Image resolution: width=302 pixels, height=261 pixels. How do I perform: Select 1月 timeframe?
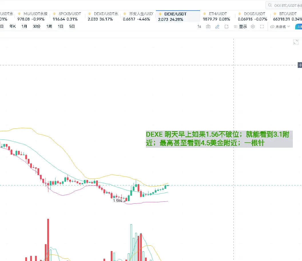click(24, 26)
